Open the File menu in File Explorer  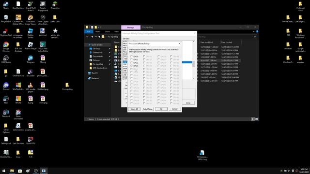click(x=89, y=31)
